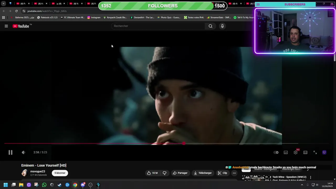Open Testez votre IPv6 bookmark
This screenshot has width=336, height=189.
[x=194, y=18]
